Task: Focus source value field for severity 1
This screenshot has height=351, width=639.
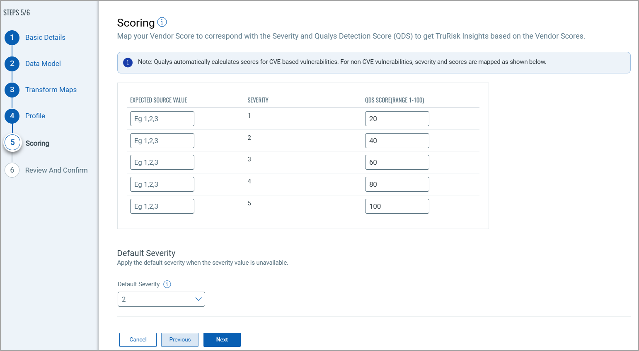Action: tap(162, 119)
